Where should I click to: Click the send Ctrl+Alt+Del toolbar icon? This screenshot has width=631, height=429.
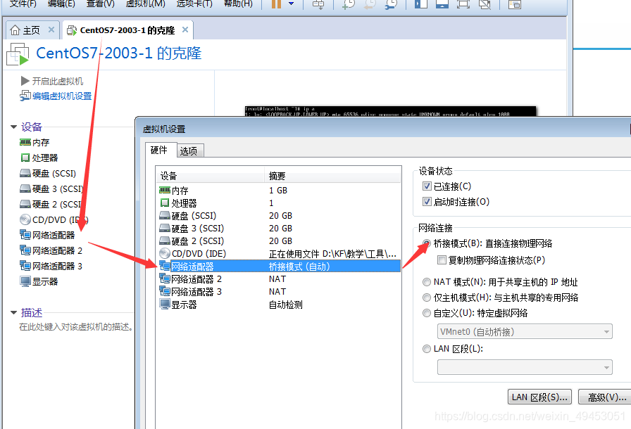[x=318, y=4]
